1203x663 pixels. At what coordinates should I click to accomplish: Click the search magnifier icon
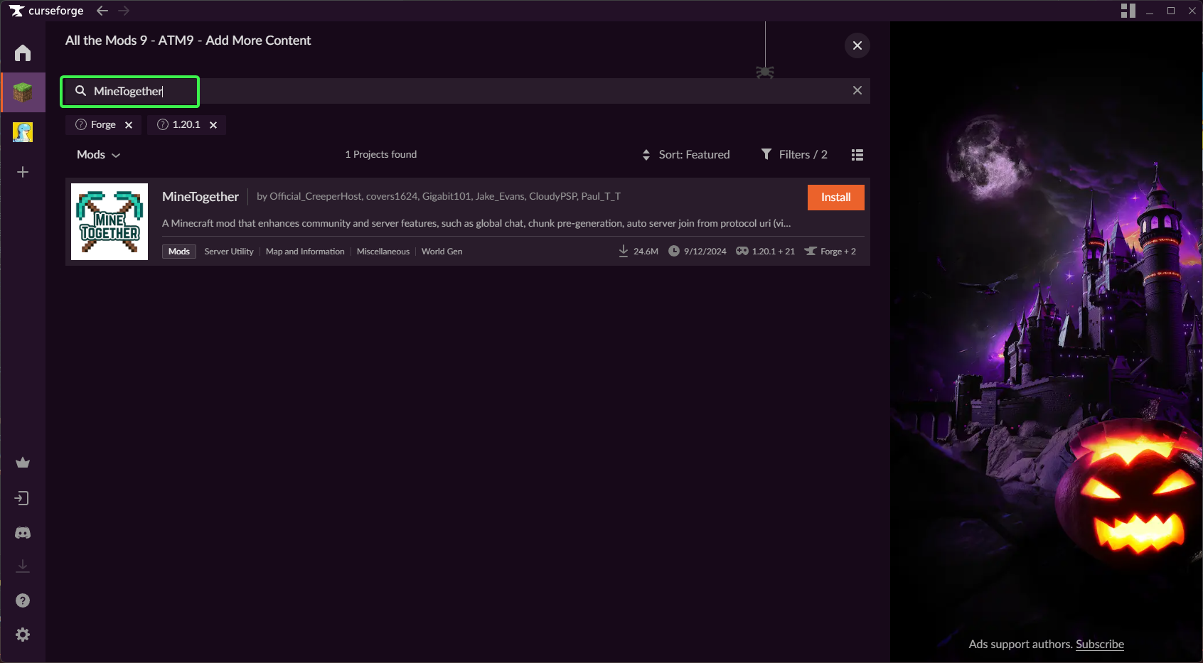tap(80, 91)
